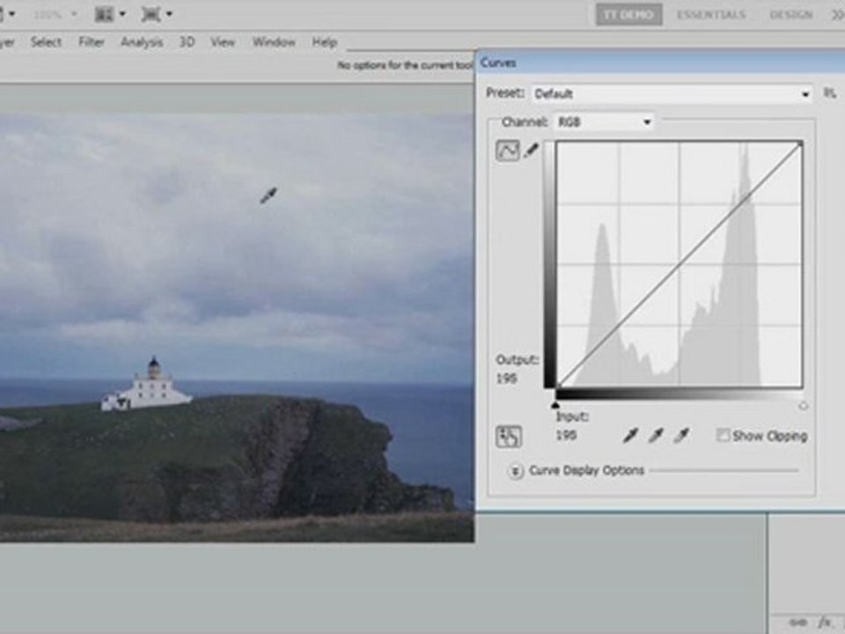Click the white lighthouse in the photo
Viewport: 845px width, 634px height.
[x=147, y=386]
